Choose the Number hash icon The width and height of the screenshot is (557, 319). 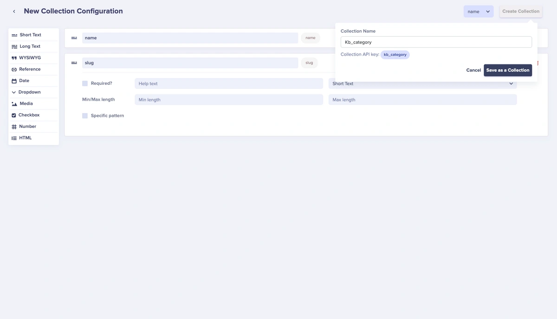point(14,127)
